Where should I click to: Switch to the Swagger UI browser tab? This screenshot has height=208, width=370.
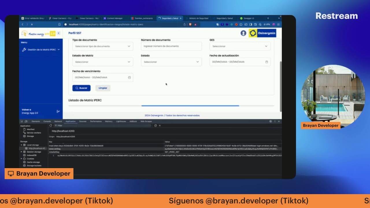point(249,18)
